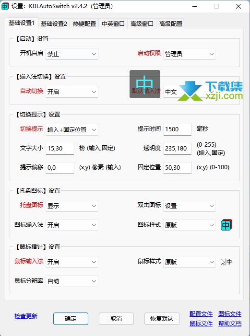Click the 固定位置 input field
Image resolution: width=250 pixels, height=336 pixels.
point(178,168)
